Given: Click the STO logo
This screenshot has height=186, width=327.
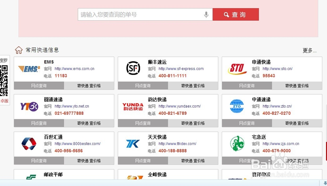Looking at the screenshot, I should (x=237, y=69).
